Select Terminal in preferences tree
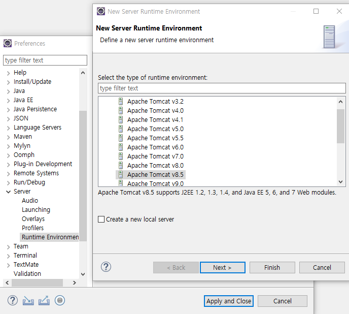Screen dimensions: 349x314 coord(25,256)
